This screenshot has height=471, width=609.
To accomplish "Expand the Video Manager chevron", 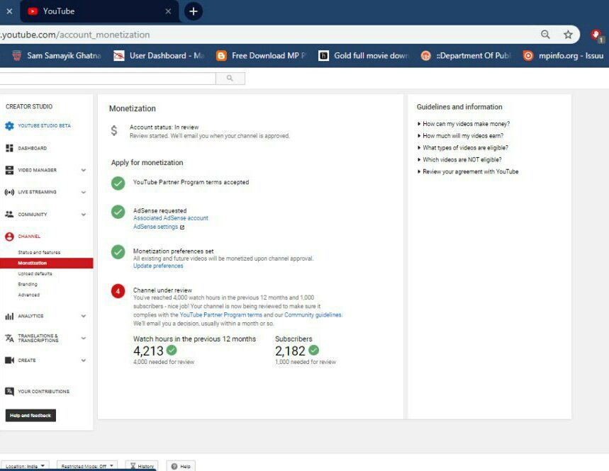I will tap(84, 170).
